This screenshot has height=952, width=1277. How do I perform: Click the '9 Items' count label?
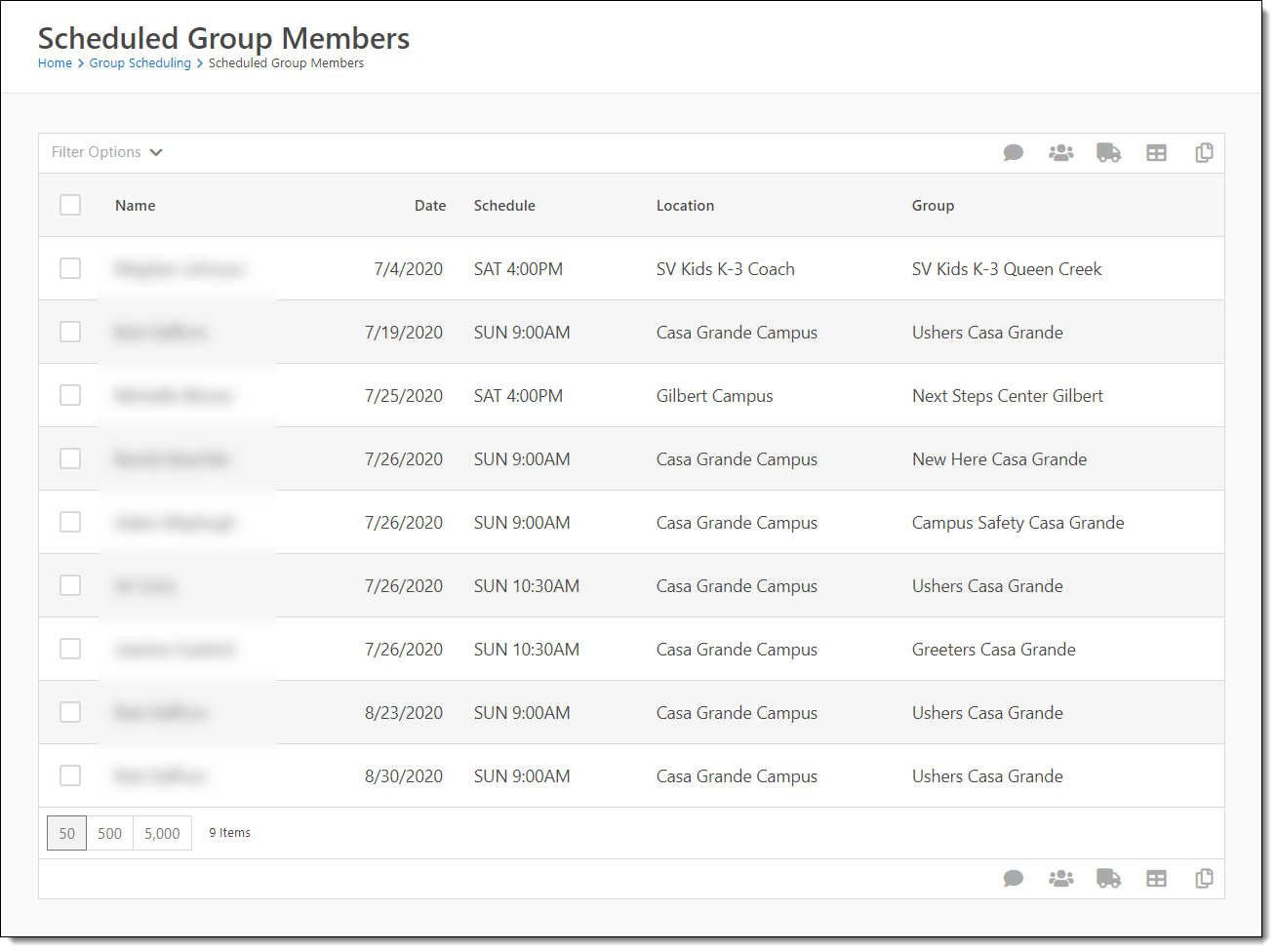(230, 833)
